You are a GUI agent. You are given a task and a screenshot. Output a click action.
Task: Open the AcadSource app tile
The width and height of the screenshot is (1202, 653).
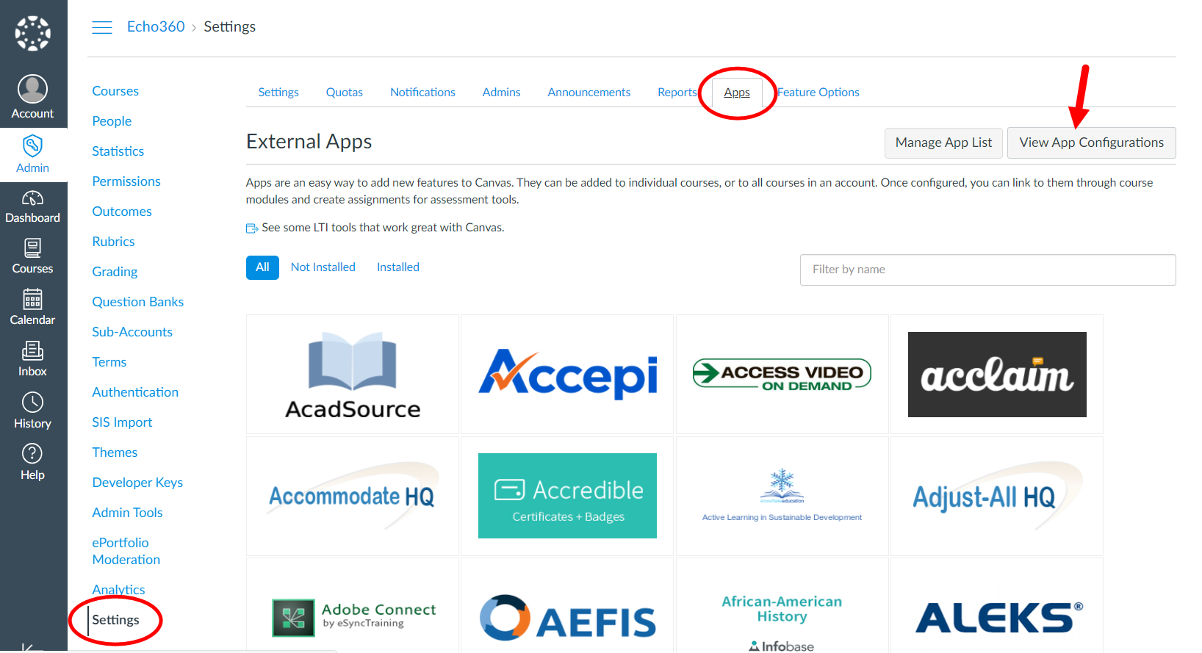coord(353,375)
